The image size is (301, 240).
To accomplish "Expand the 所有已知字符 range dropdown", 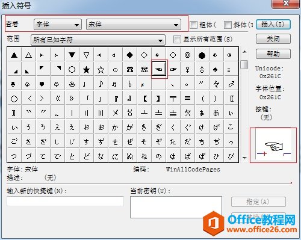I will (x=98, y=40).
